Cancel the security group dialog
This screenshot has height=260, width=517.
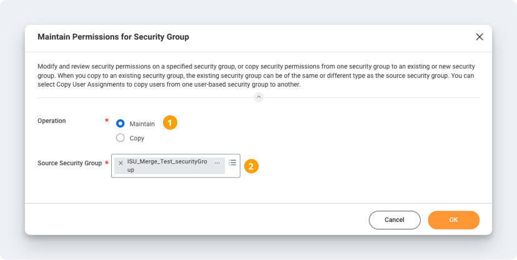[394, 219]
